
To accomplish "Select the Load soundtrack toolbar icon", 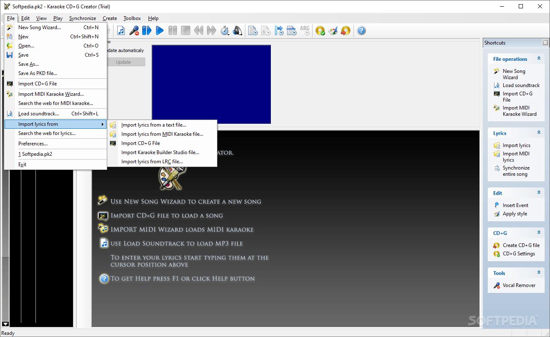I will 121,30.
